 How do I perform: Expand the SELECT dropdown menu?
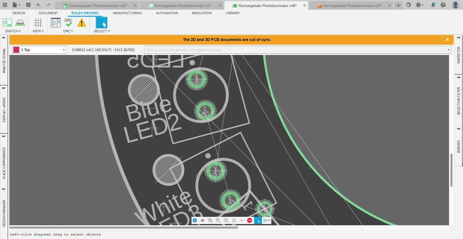(102, 31)
